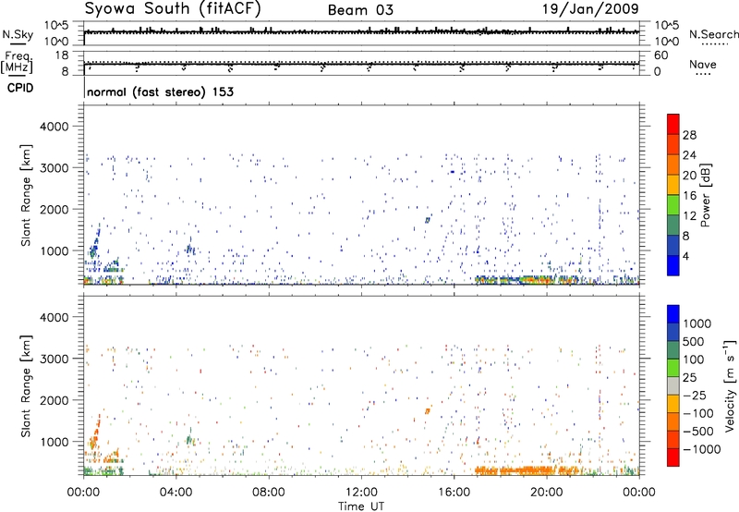Click the "3000" tick in power panel
Viewport: 739px width, 512px height.
(x=54, y=168)
